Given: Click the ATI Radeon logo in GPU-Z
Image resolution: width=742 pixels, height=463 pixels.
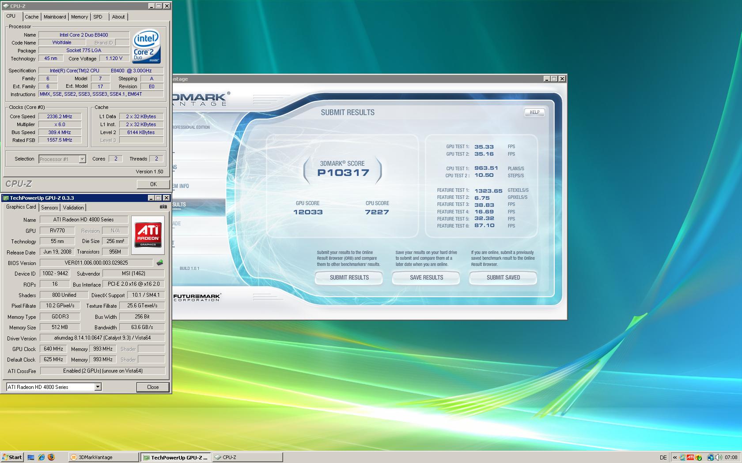Looking at the screenshot, I should tap(148, 235).
